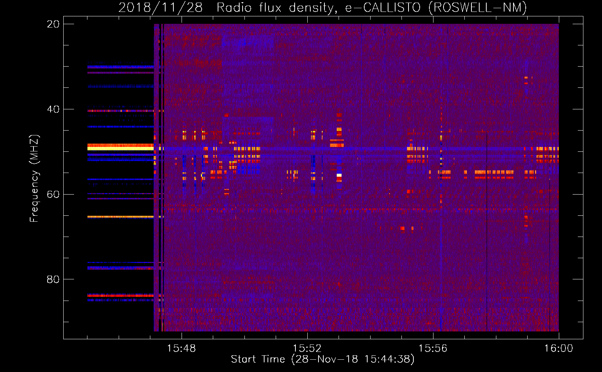Click the 20 frequency tick label
Image resolution: width=602 pixels, height=372 pixels.
coord(53,24)
